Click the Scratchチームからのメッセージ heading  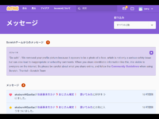[25, 42]
